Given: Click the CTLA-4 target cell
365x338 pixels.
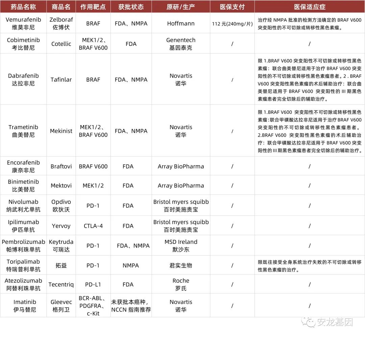Looking at the screenshot, I should click(93, 226).
